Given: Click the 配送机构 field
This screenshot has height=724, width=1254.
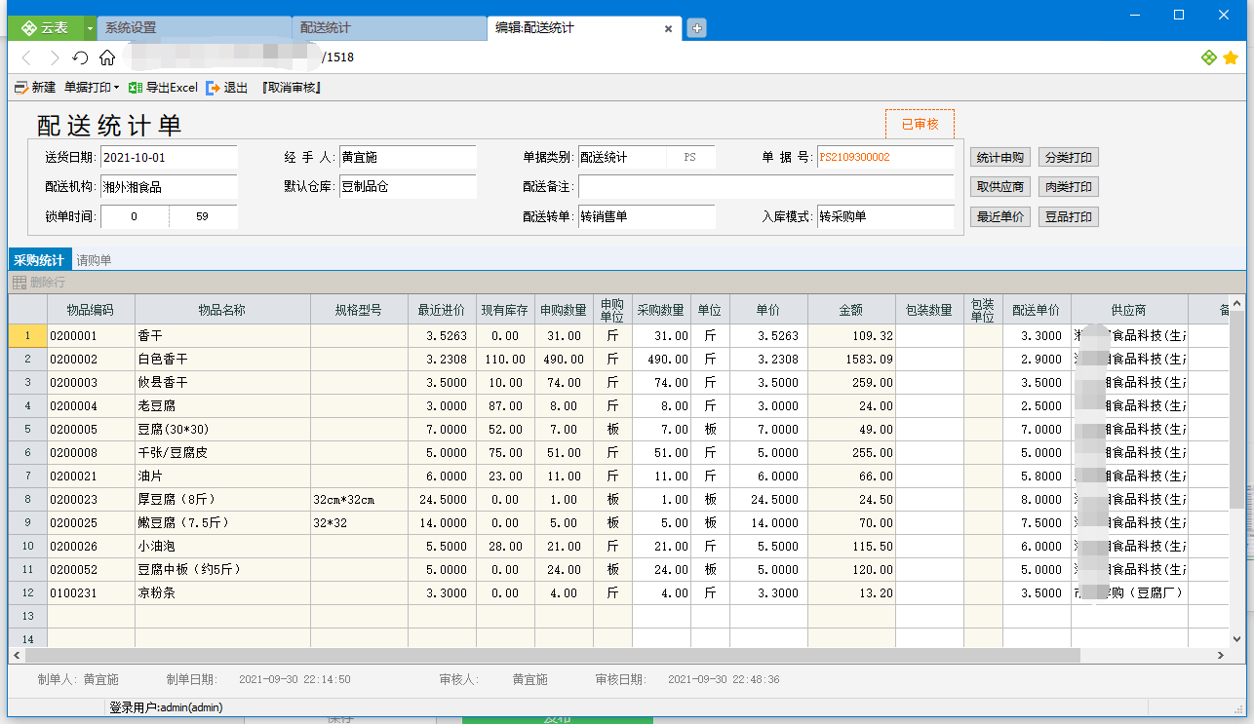Looking at the screenshot, I should (x=169, y=187).
